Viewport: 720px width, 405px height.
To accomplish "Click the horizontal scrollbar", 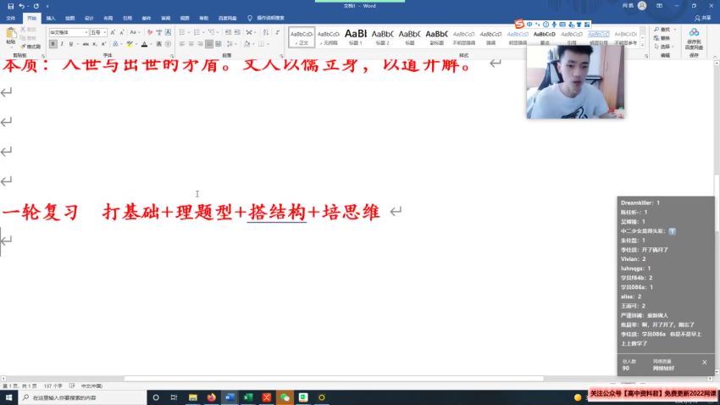I will click(x=334, y=379).
